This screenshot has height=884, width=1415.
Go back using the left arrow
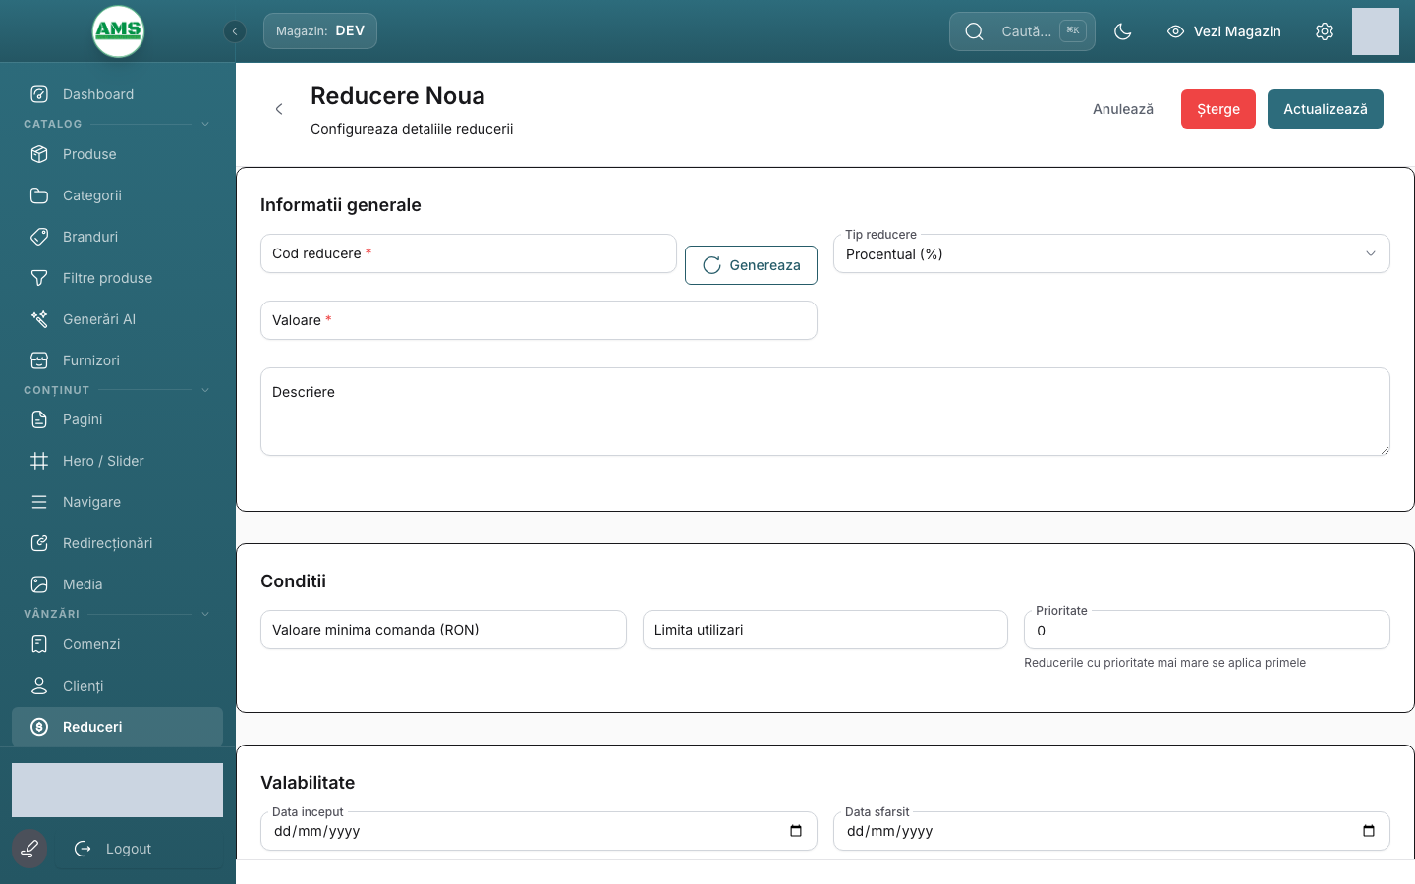click(279, 109)
